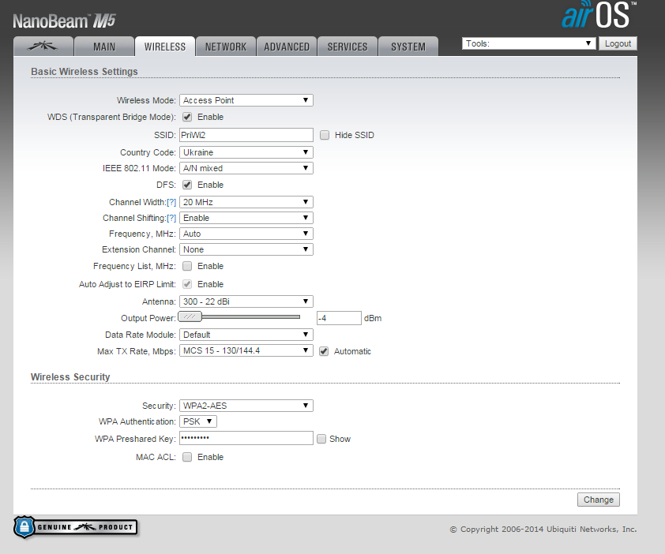665x554 pixels.
Task: Click the WPA Preshared Key field
Action: click(246, 438)
